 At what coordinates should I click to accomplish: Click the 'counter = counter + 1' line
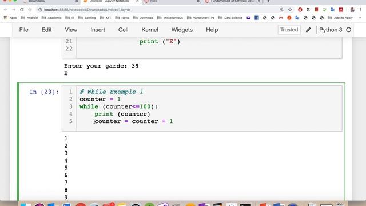133,121
